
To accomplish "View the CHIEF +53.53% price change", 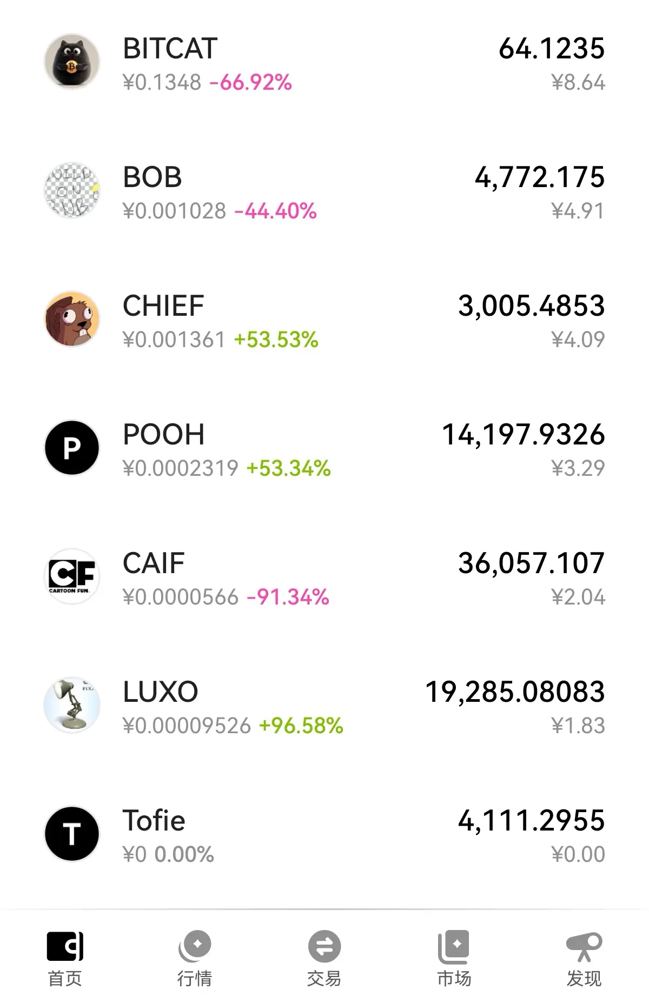I will (276, 340).
